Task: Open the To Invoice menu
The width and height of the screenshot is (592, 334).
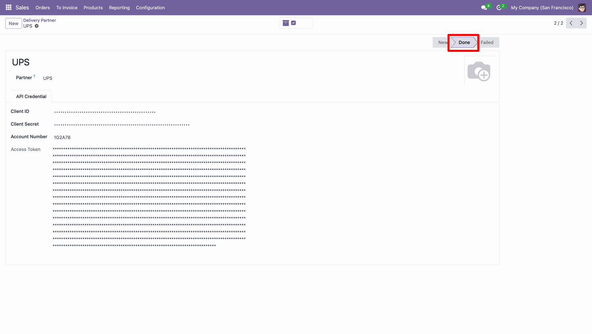Action: tap(67, 8)
